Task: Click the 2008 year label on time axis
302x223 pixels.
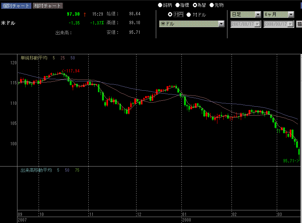Action: tap(187, 220)
